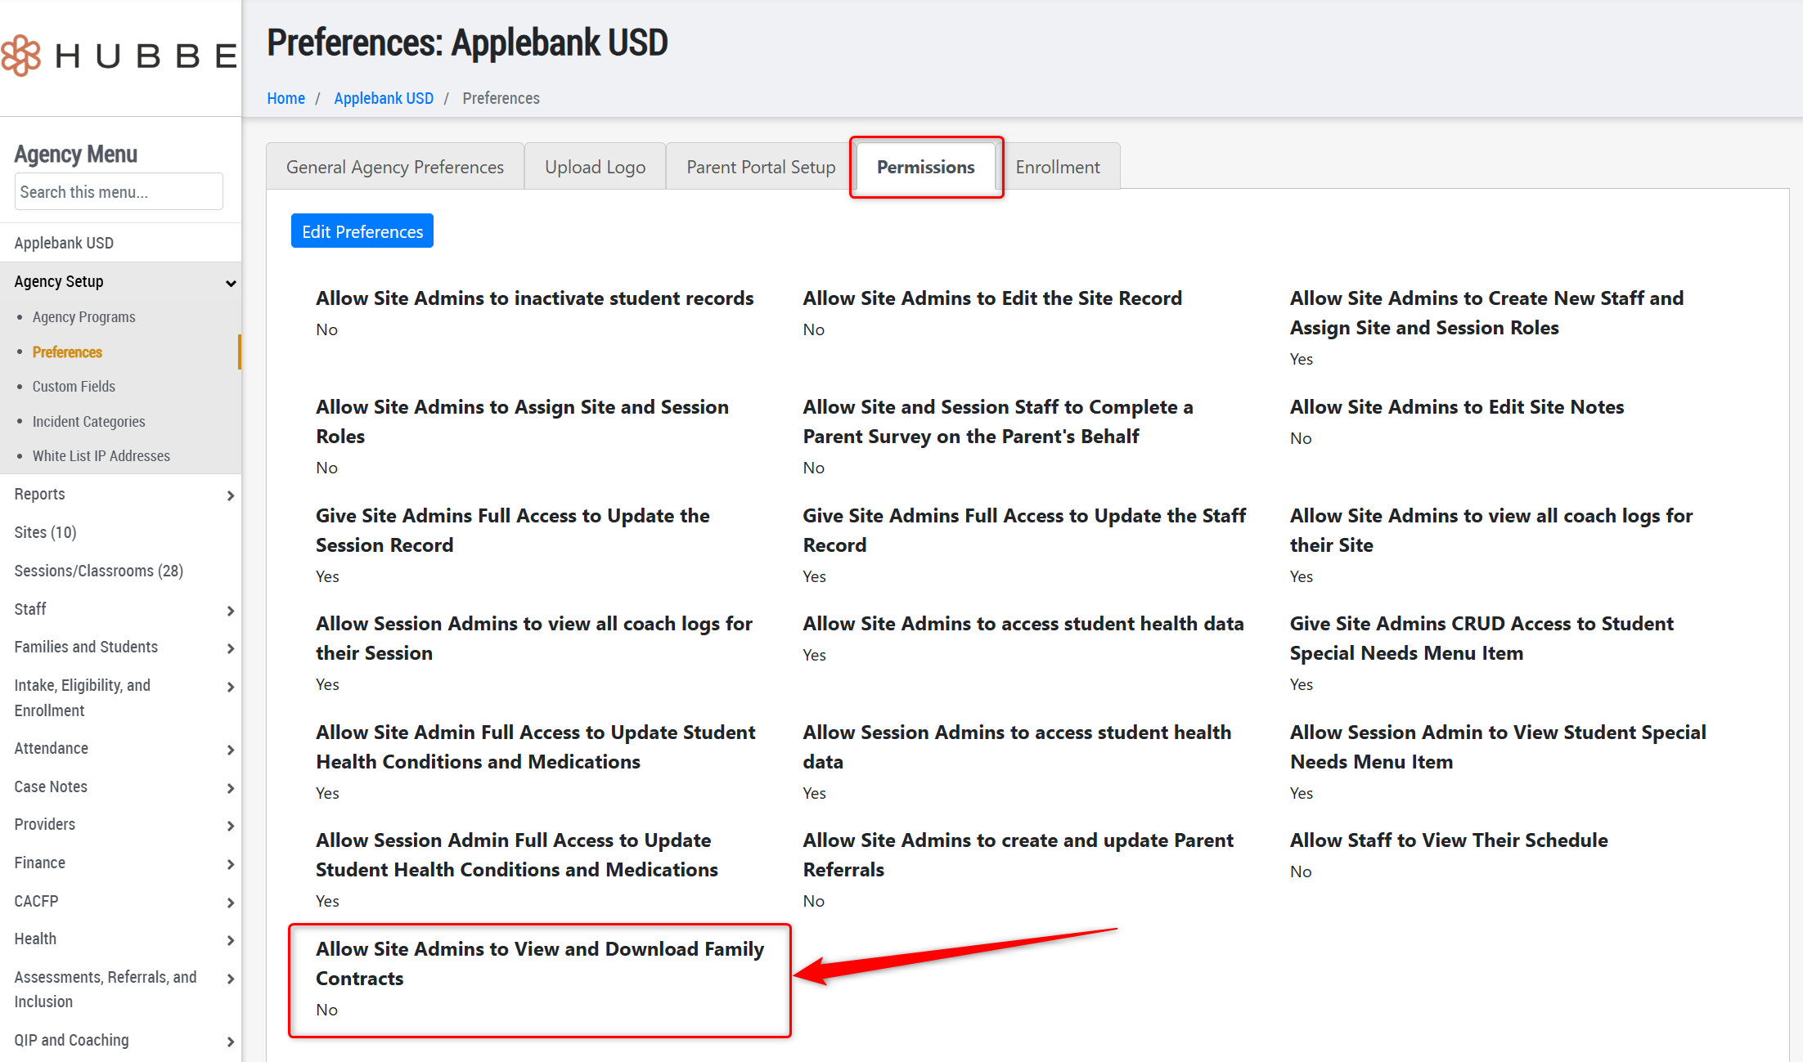Open the Upload Logo tab

[x=595, y=167]
